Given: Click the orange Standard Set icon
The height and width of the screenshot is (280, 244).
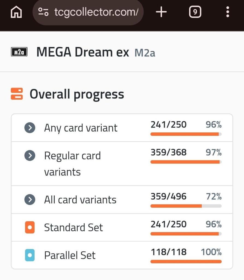Looking at the screenshot, I should tap(30, 227).
